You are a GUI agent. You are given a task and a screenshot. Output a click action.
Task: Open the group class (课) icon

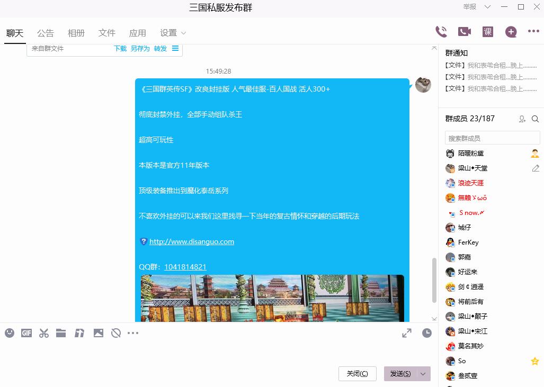click(x=488, y=32)
